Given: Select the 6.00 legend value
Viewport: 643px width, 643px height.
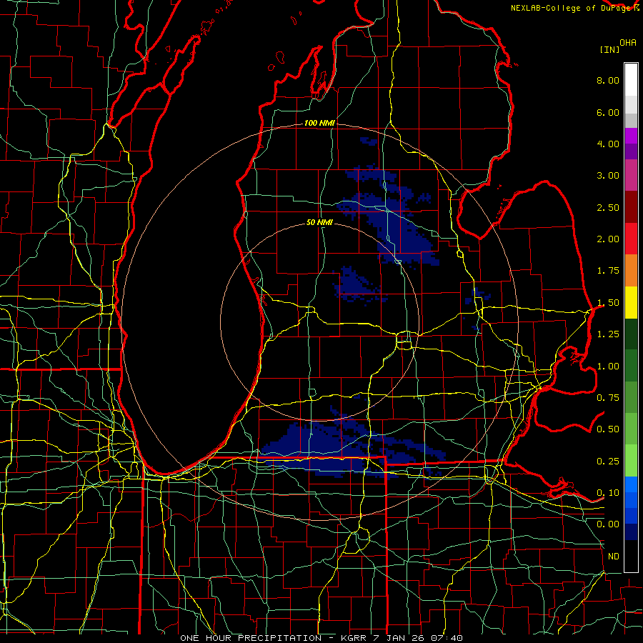Looking at the screenshot, I should 608,112.
